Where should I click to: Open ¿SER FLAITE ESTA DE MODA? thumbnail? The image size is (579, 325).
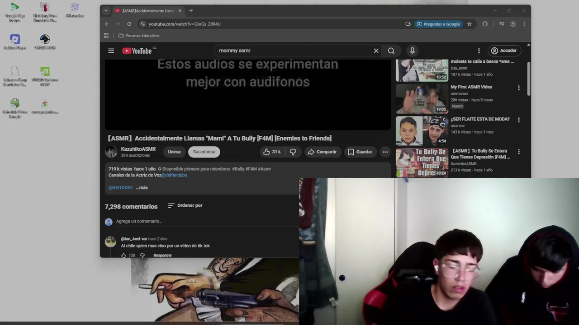(422, 130)
